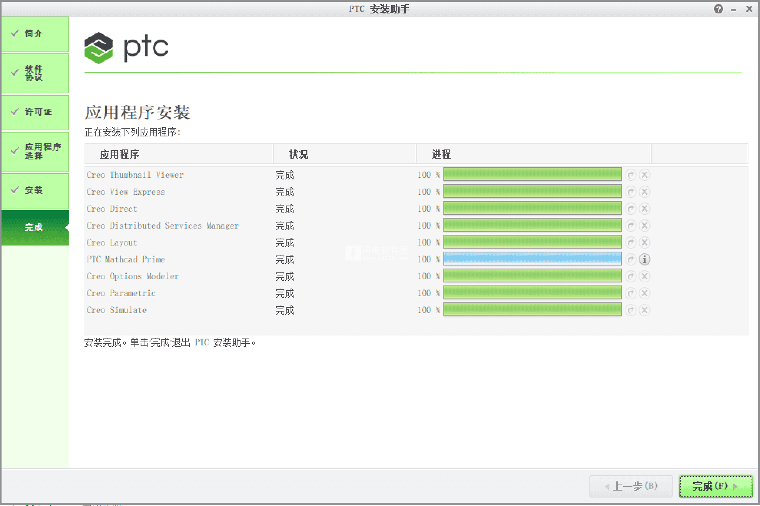The image size is (760, 506).
Task: Select the Creo View Express row name
Action: (126, 192)
